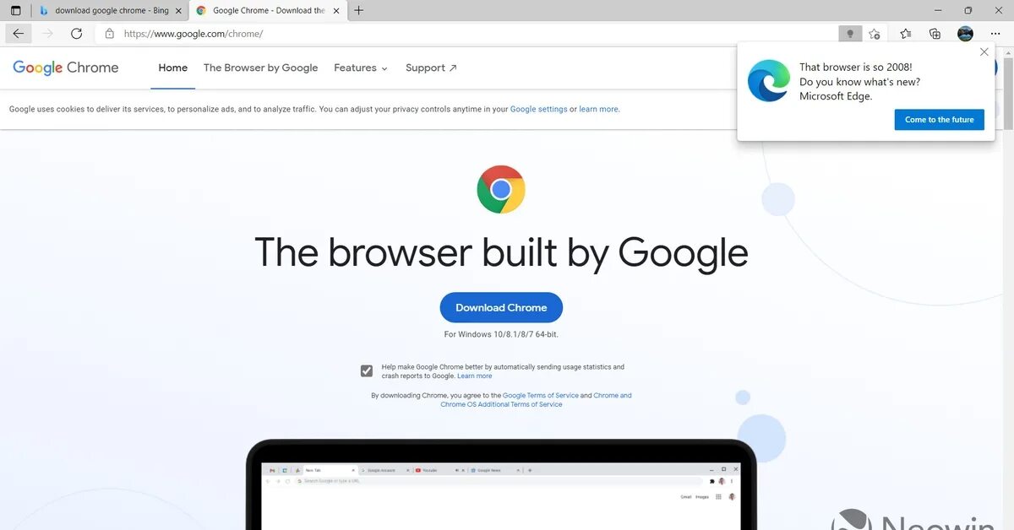Viewport: 1014px width, 530px height.
Task: Dismiss the Microsoft Edge popup
Action: coord(984,52)
